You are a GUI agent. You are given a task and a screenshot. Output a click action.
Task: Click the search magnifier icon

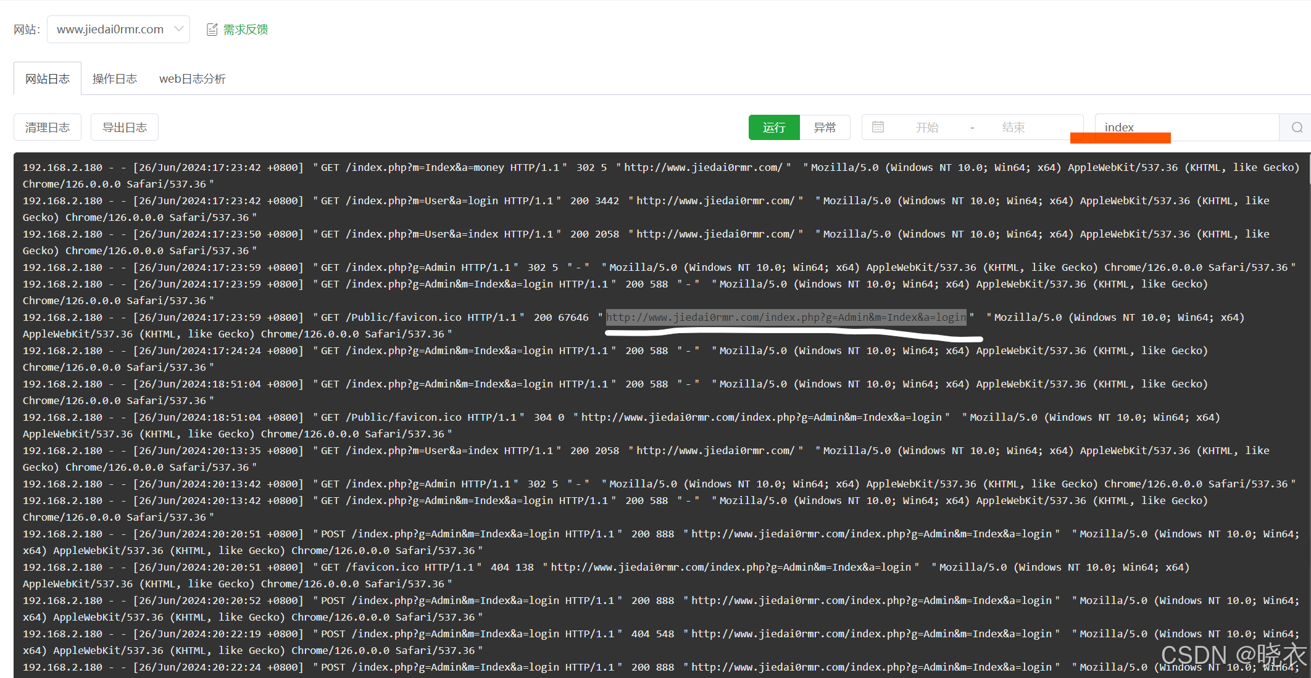coord(1297,128)
